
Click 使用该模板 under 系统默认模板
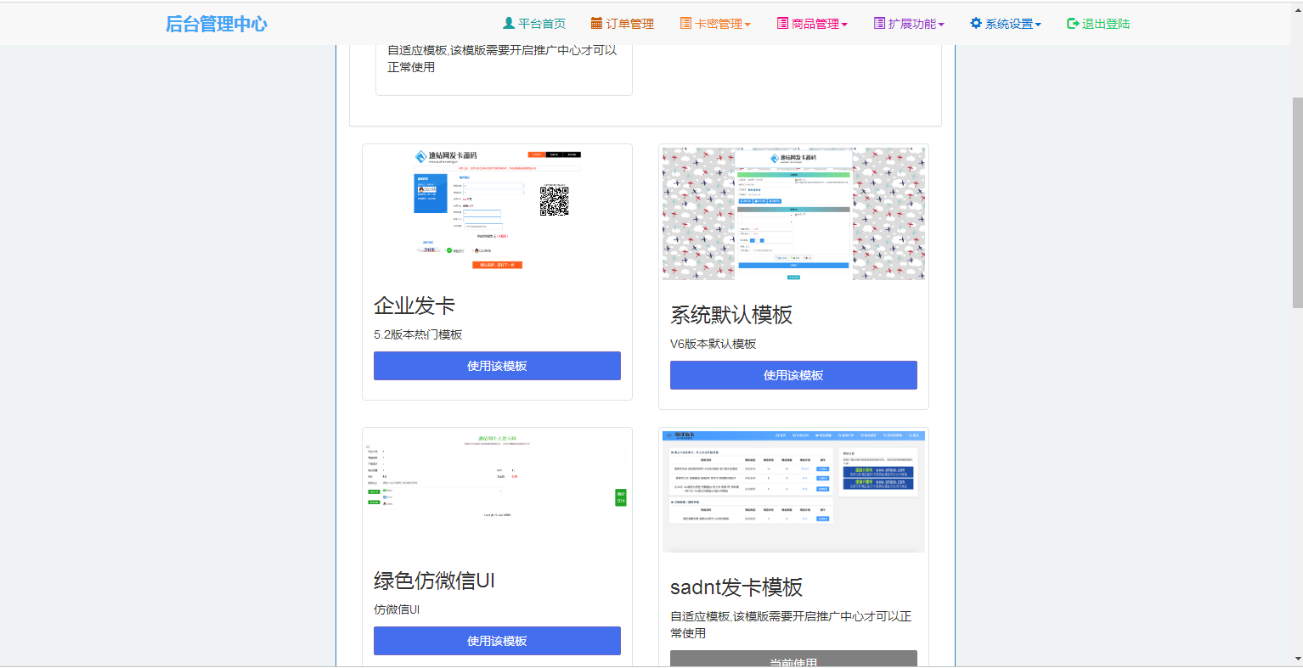[x=793, y=374]
